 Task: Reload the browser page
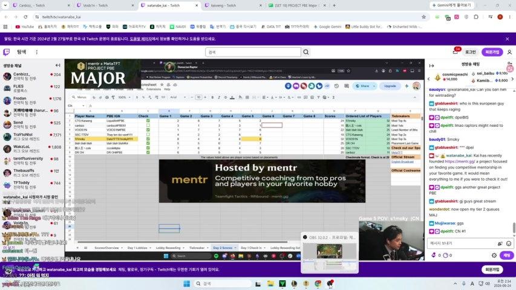[25, 17]
